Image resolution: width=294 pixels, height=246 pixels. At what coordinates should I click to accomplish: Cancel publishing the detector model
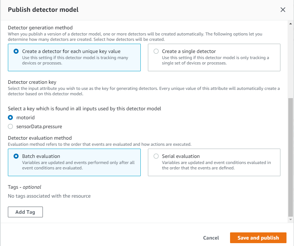[211, 238]
